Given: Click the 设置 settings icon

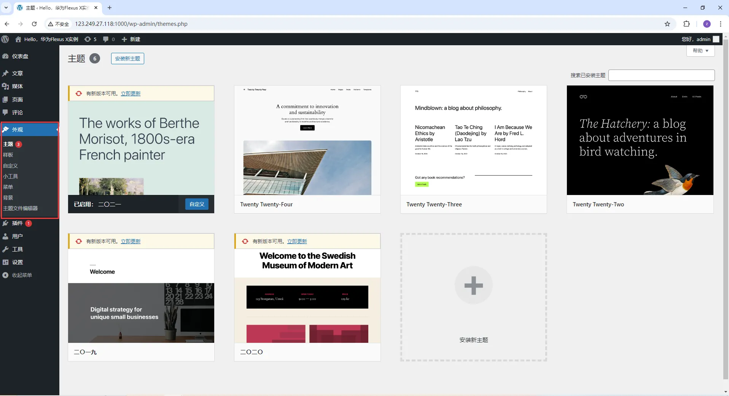Looking at the screenshot, I should pyautogui.click(x=5, y=262).
